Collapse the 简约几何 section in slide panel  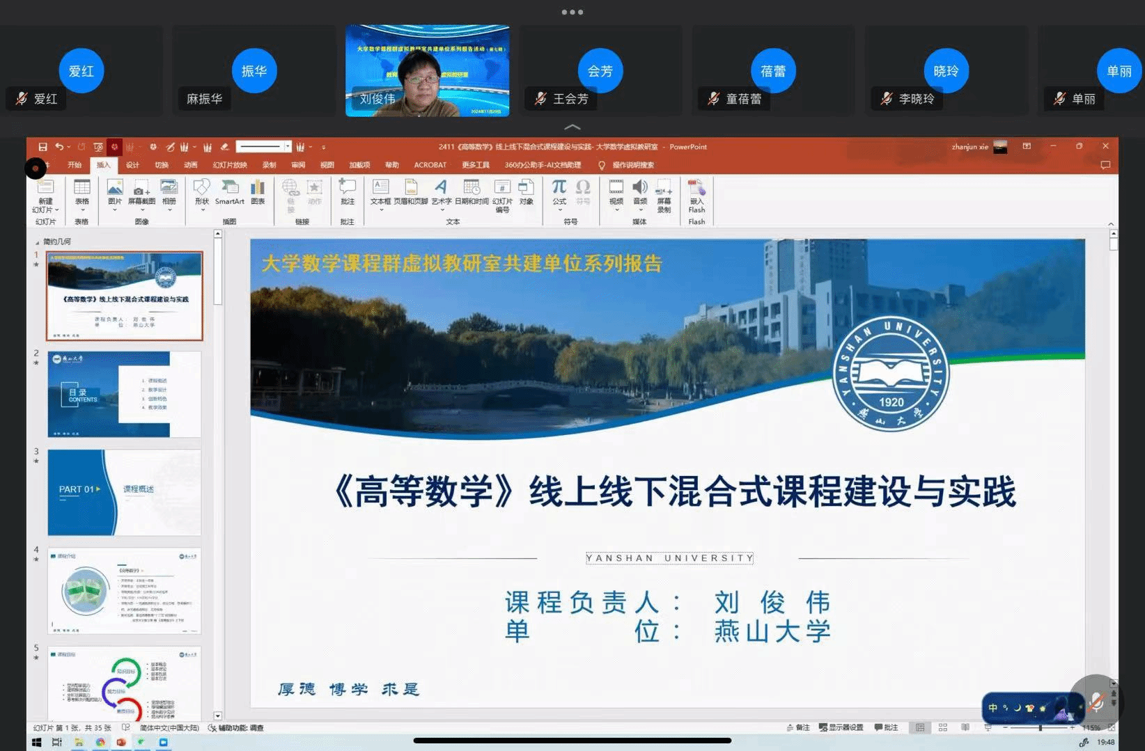coord(38,242)
